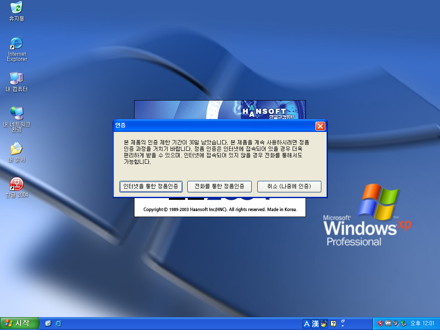Open the 시작 Start menu

[19, 323]
